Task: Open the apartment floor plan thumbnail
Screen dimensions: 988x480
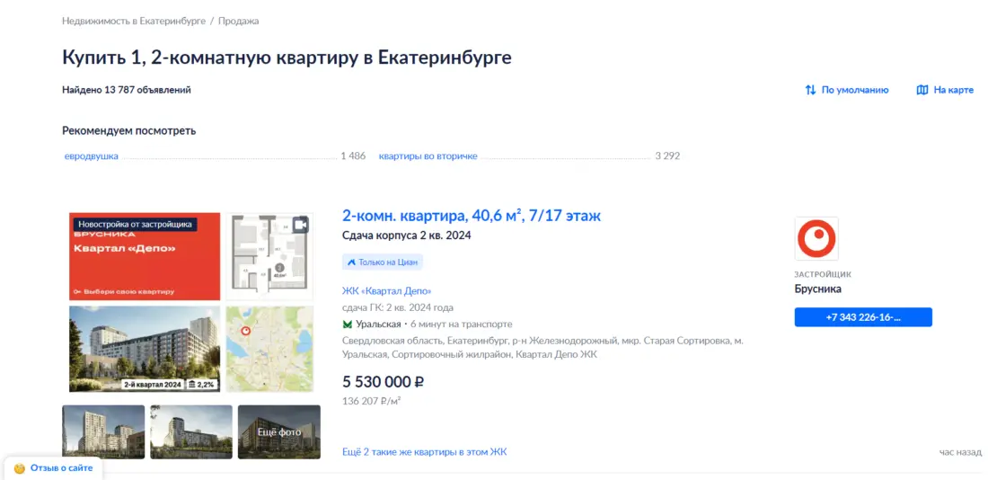Action: [269, 256]
